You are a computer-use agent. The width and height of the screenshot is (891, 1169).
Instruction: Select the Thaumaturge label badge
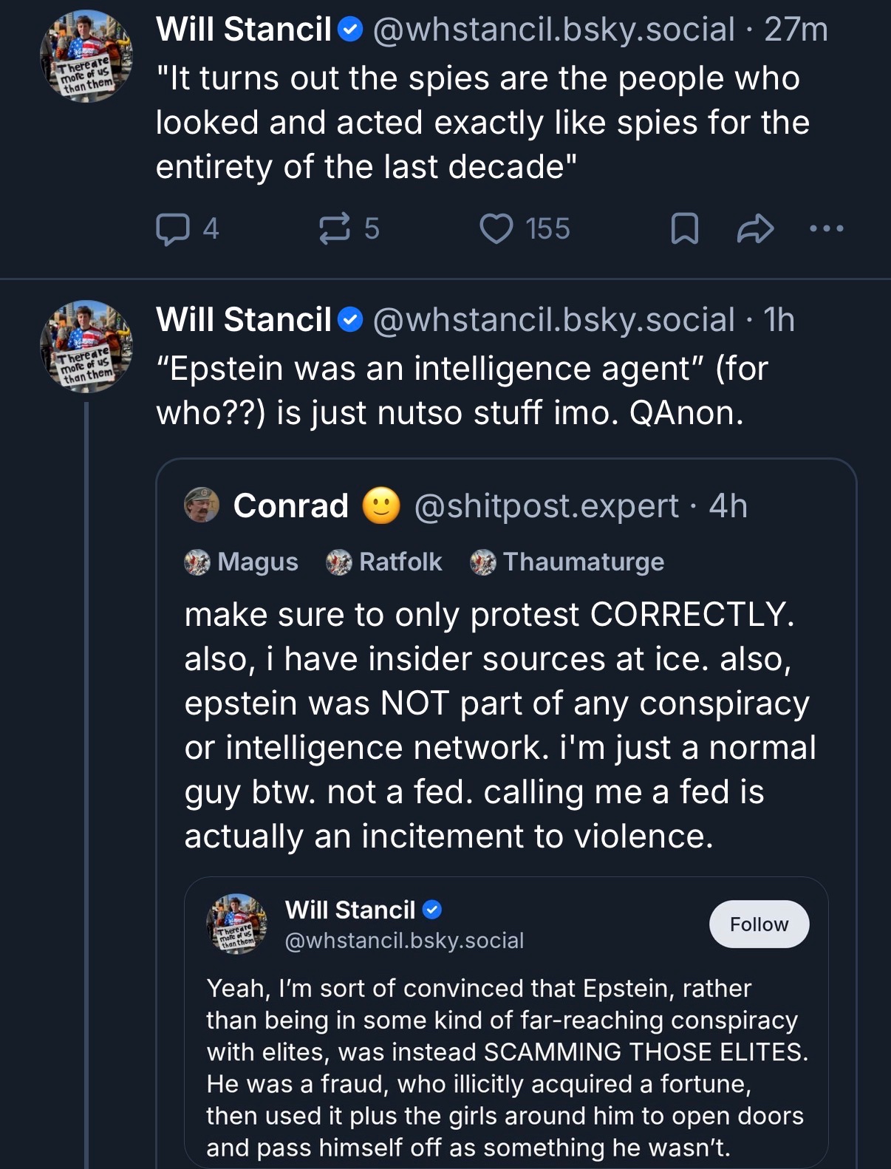[x=567, y=562]
